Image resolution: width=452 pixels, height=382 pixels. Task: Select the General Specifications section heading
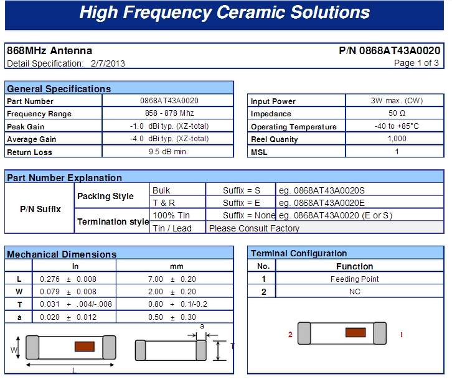[x=59, y=89]
